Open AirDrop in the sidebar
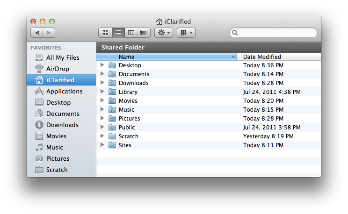Screen dimensions: 348x214 [58, 69]
